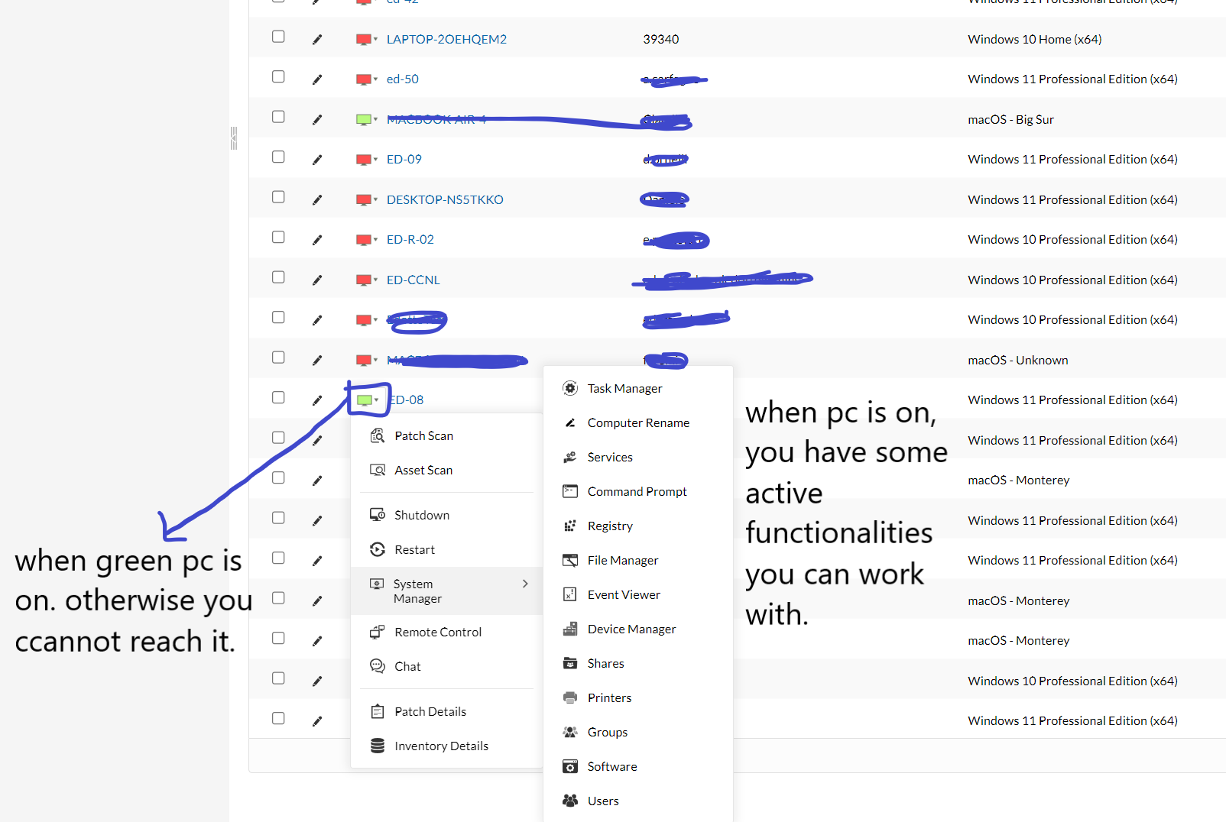The image size is (1226, 822).
Task: Click the Patch Scan icon
Action: [378, 435]
